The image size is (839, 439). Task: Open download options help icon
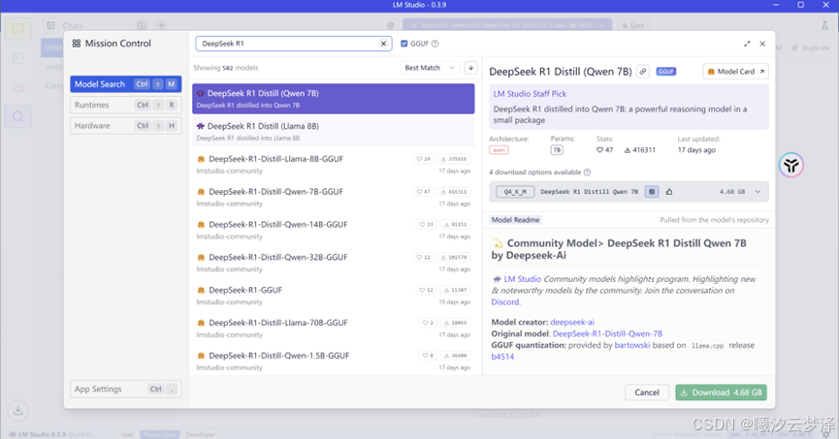point(587,172)
